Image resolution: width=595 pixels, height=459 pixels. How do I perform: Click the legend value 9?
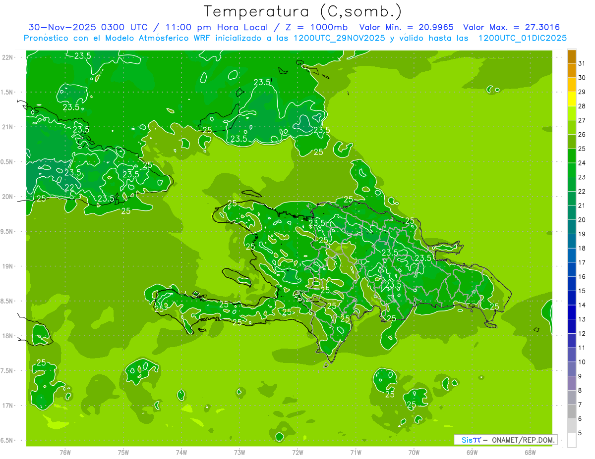[x=580, y=376]
